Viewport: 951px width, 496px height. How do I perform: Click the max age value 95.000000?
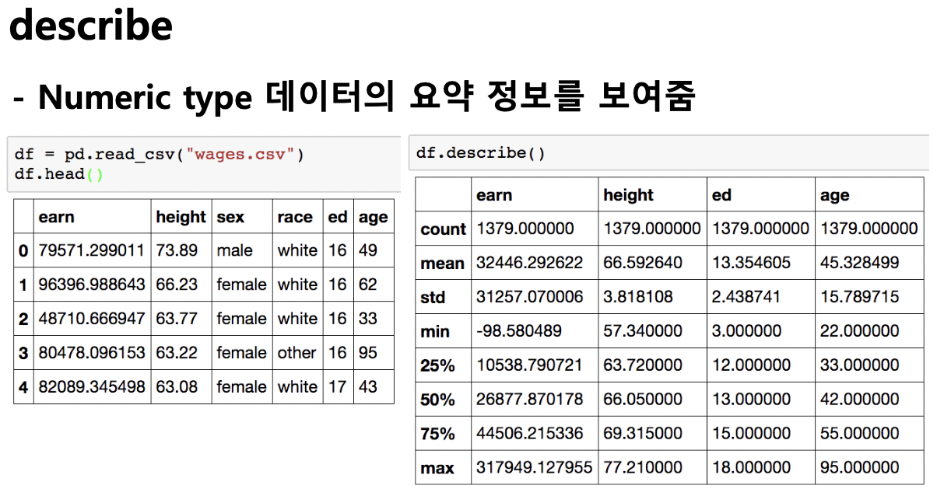click(x=860, y=468)
